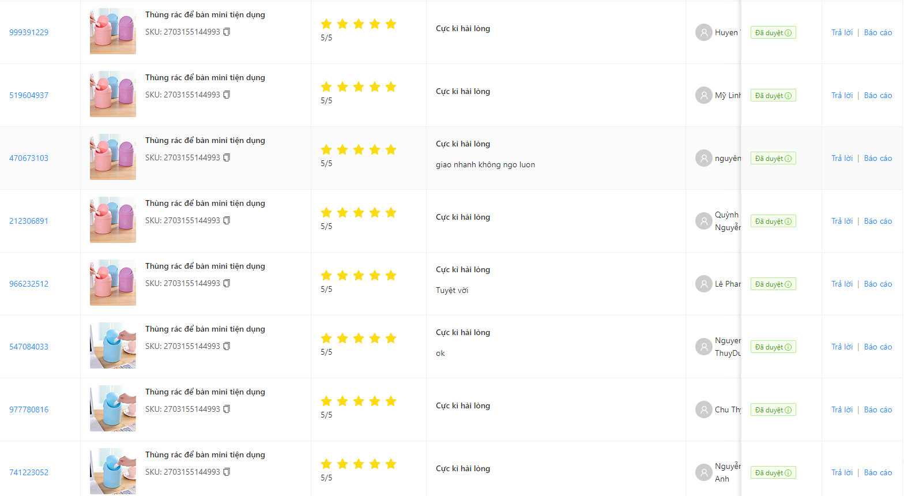Click Báo cáo for review 470673103

[x=877, y=158]
